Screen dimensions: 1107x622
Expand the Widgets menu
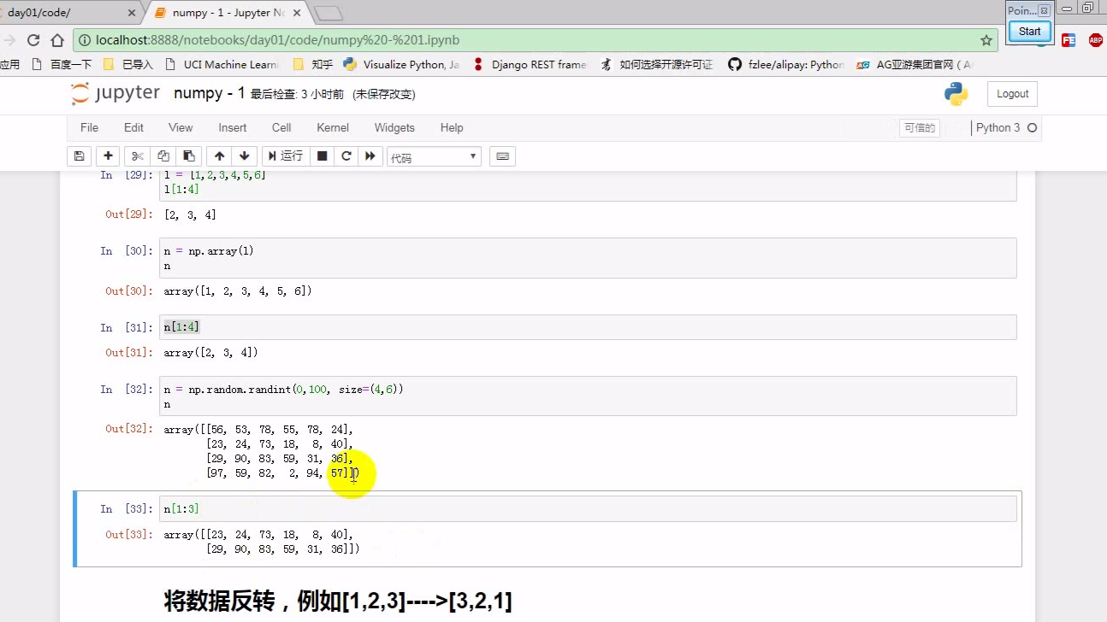pos(394,127)
